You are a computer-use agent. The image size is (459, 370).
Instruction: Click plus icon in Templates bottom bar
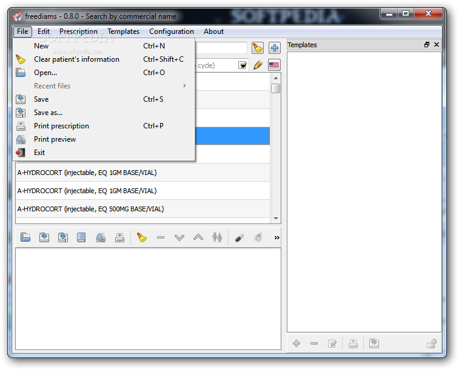click(x=297, y=343)
